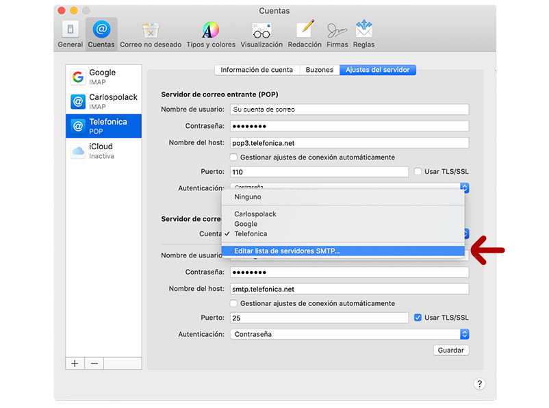Click the iCloud cloud icon in sidebar
This screenshot has height=408, width=549.
(x=78, y=151)
